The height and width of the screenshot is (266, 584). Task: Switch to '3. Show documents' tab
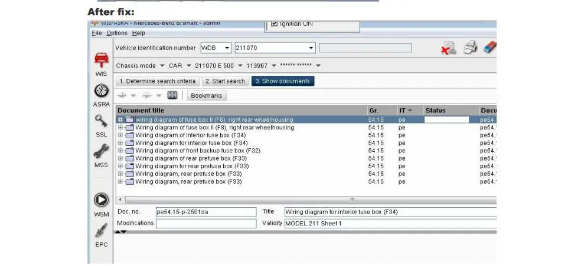coord(283,81)
